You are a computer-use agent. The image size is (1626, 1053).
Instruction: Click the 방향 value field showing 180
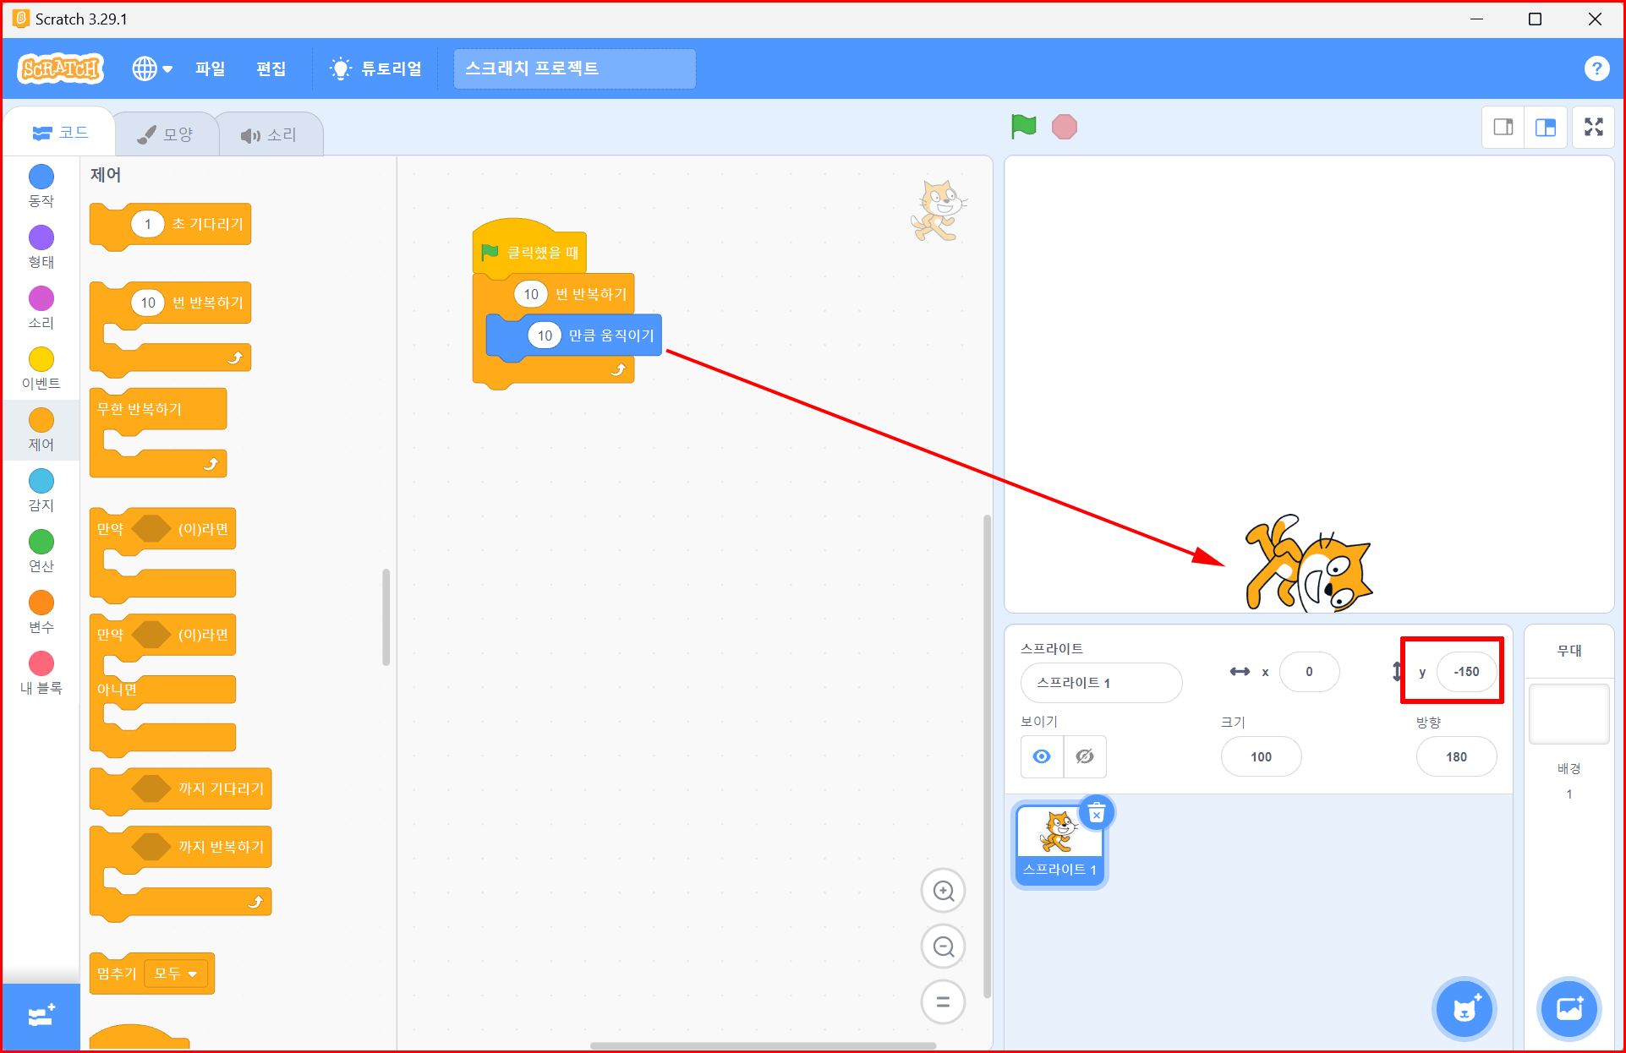(x=1455, y=756)
